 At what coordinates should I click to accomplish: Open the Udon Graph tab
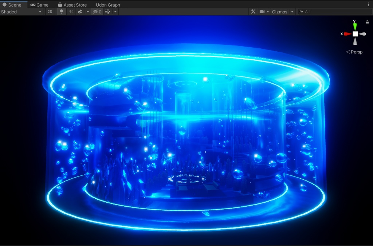pos(108,5)
